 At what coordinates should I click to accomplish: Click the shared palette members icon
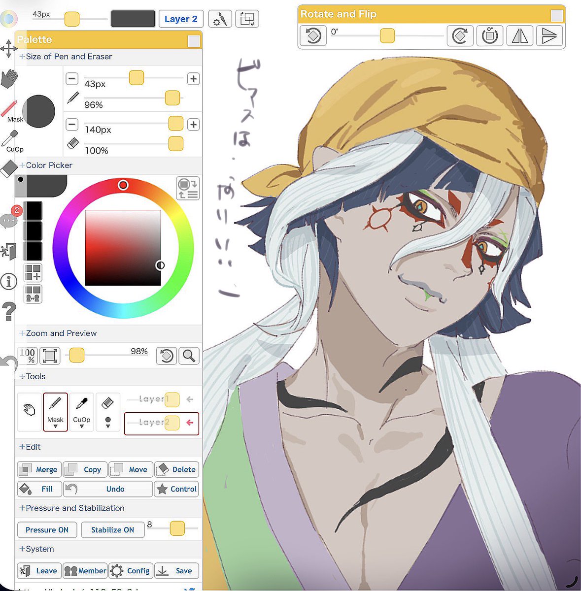[34, 294]
